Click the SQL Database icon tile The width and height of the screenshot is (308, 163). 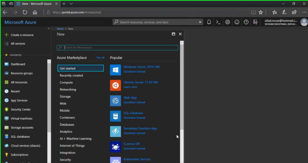[x=115, y=116]
